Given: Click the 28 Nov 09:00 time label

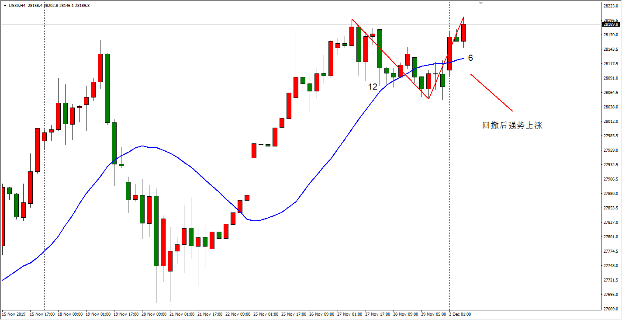Looking at the screenshot, I should (x=405, y=314).
